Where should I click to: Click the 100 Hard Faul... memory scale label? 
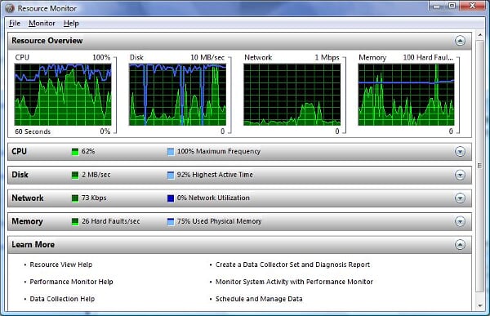pyautogui.click(x=428, y=57)
